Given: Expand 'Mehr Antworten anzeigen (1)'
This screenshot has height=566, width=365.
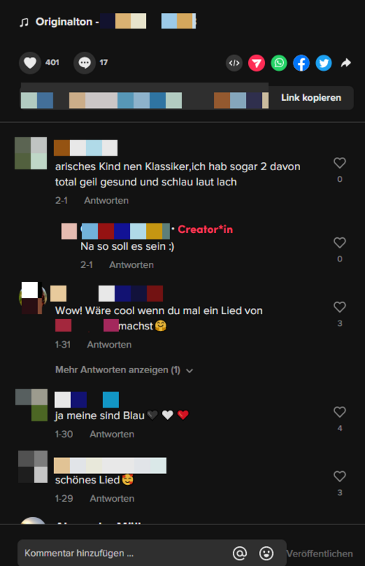Looking at the screenshot, I should coord(124,370).
